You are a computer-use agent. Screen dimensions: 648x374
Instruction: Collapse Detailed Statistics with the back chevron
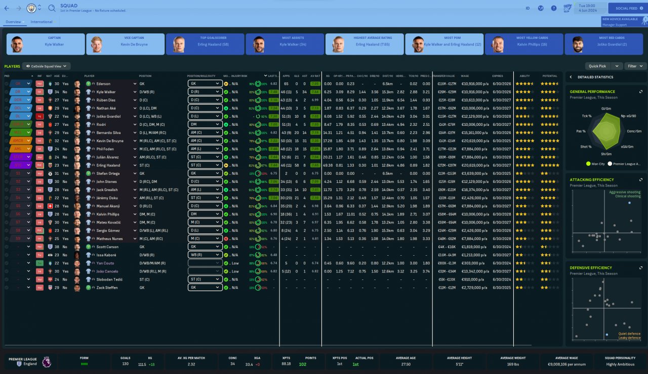[571, 77]
